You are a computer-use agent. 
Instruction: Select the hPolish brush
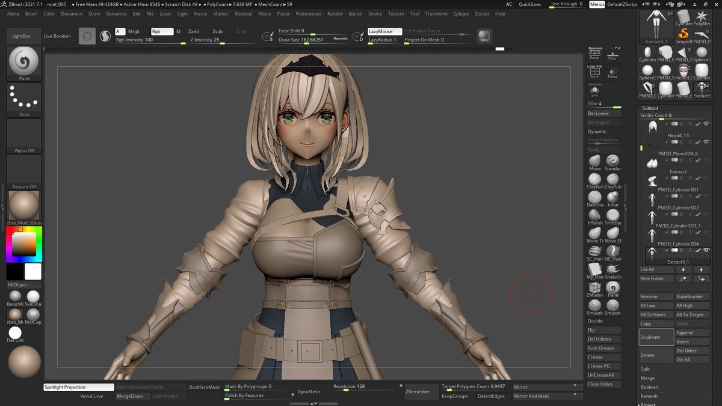(594, 217)
